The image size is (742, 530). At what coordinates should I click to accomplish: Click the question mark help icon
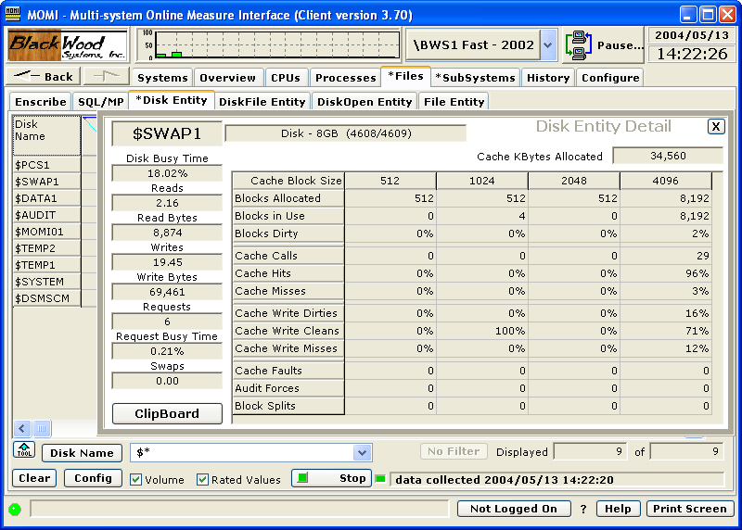583,509
